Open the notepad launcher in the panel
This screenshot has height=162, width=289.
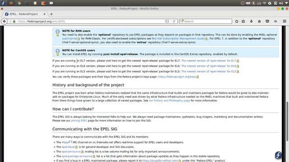pos(35,3)
